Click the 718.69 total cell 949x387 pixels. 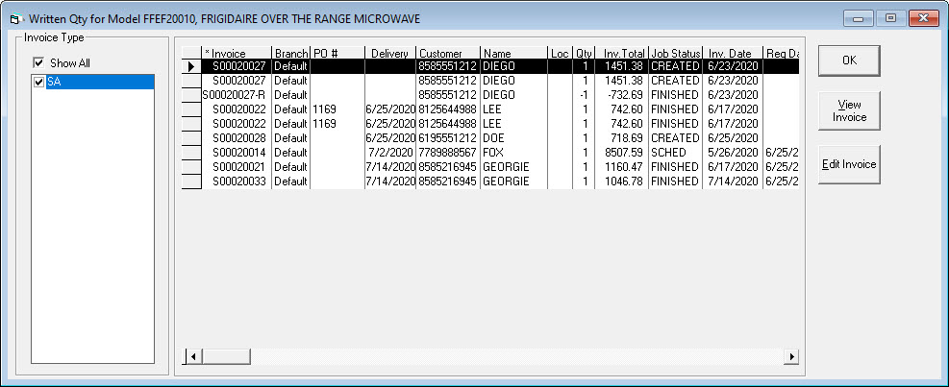click(x=621, y=138)
